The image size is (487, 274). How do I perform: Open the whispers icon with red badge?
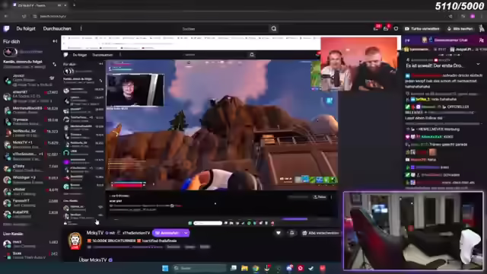[386, 29]
